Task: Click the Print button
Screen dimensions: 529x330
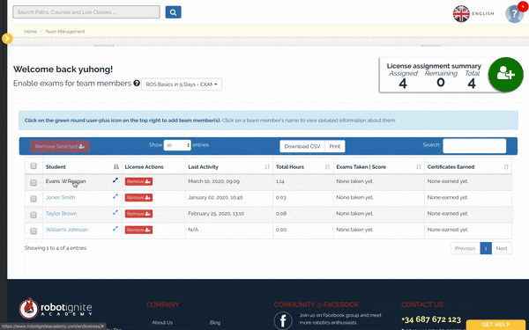Action: click(x=335, y=146)
